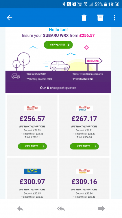Tap the pink £256.57 headline price
Screen dimensions: 122x218
tap(87, 35)
